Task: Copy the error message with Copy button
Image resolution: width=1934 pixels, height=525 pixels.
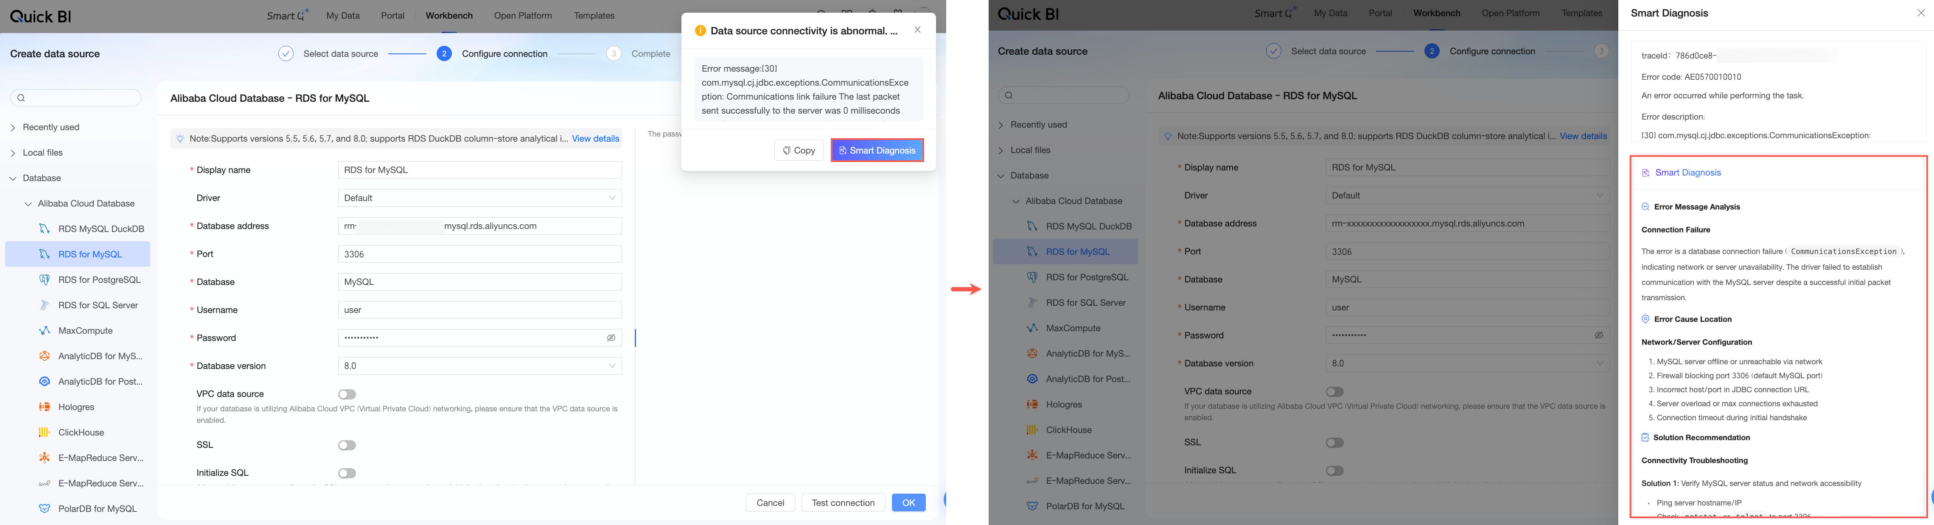Action: point(799,150)
